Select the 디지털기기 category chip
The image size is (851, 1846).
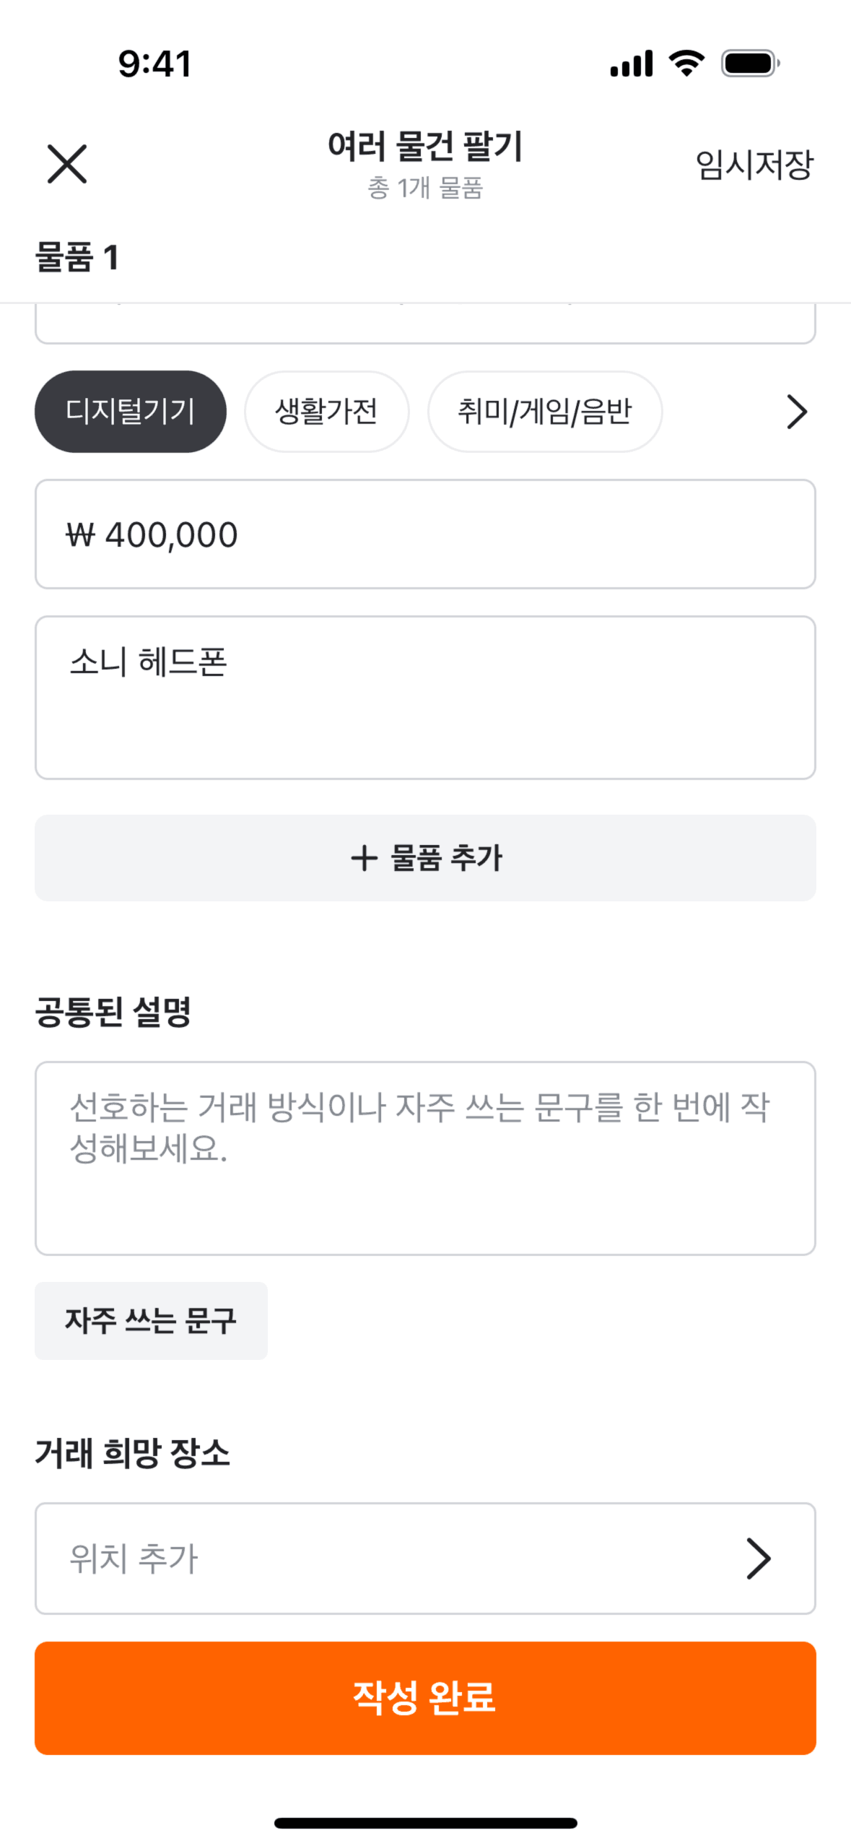[131, 412]
